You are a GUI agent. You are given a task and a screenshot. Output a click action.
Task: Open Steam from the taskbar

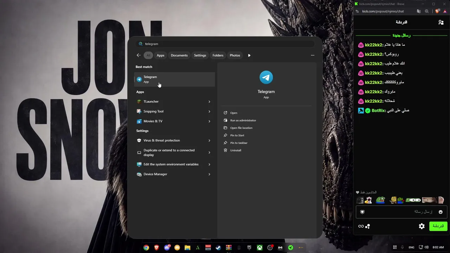(x=218, y=248)
